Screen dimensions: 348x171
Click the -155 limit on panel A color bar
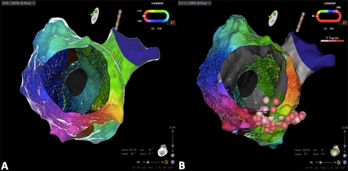(139, 11)
